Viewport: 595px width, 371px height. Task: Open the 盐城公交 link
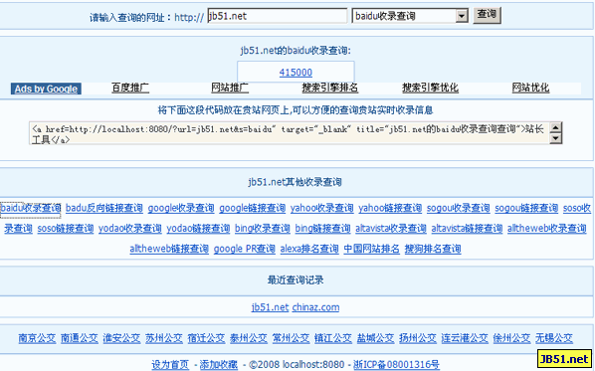[x=375, y=338]
